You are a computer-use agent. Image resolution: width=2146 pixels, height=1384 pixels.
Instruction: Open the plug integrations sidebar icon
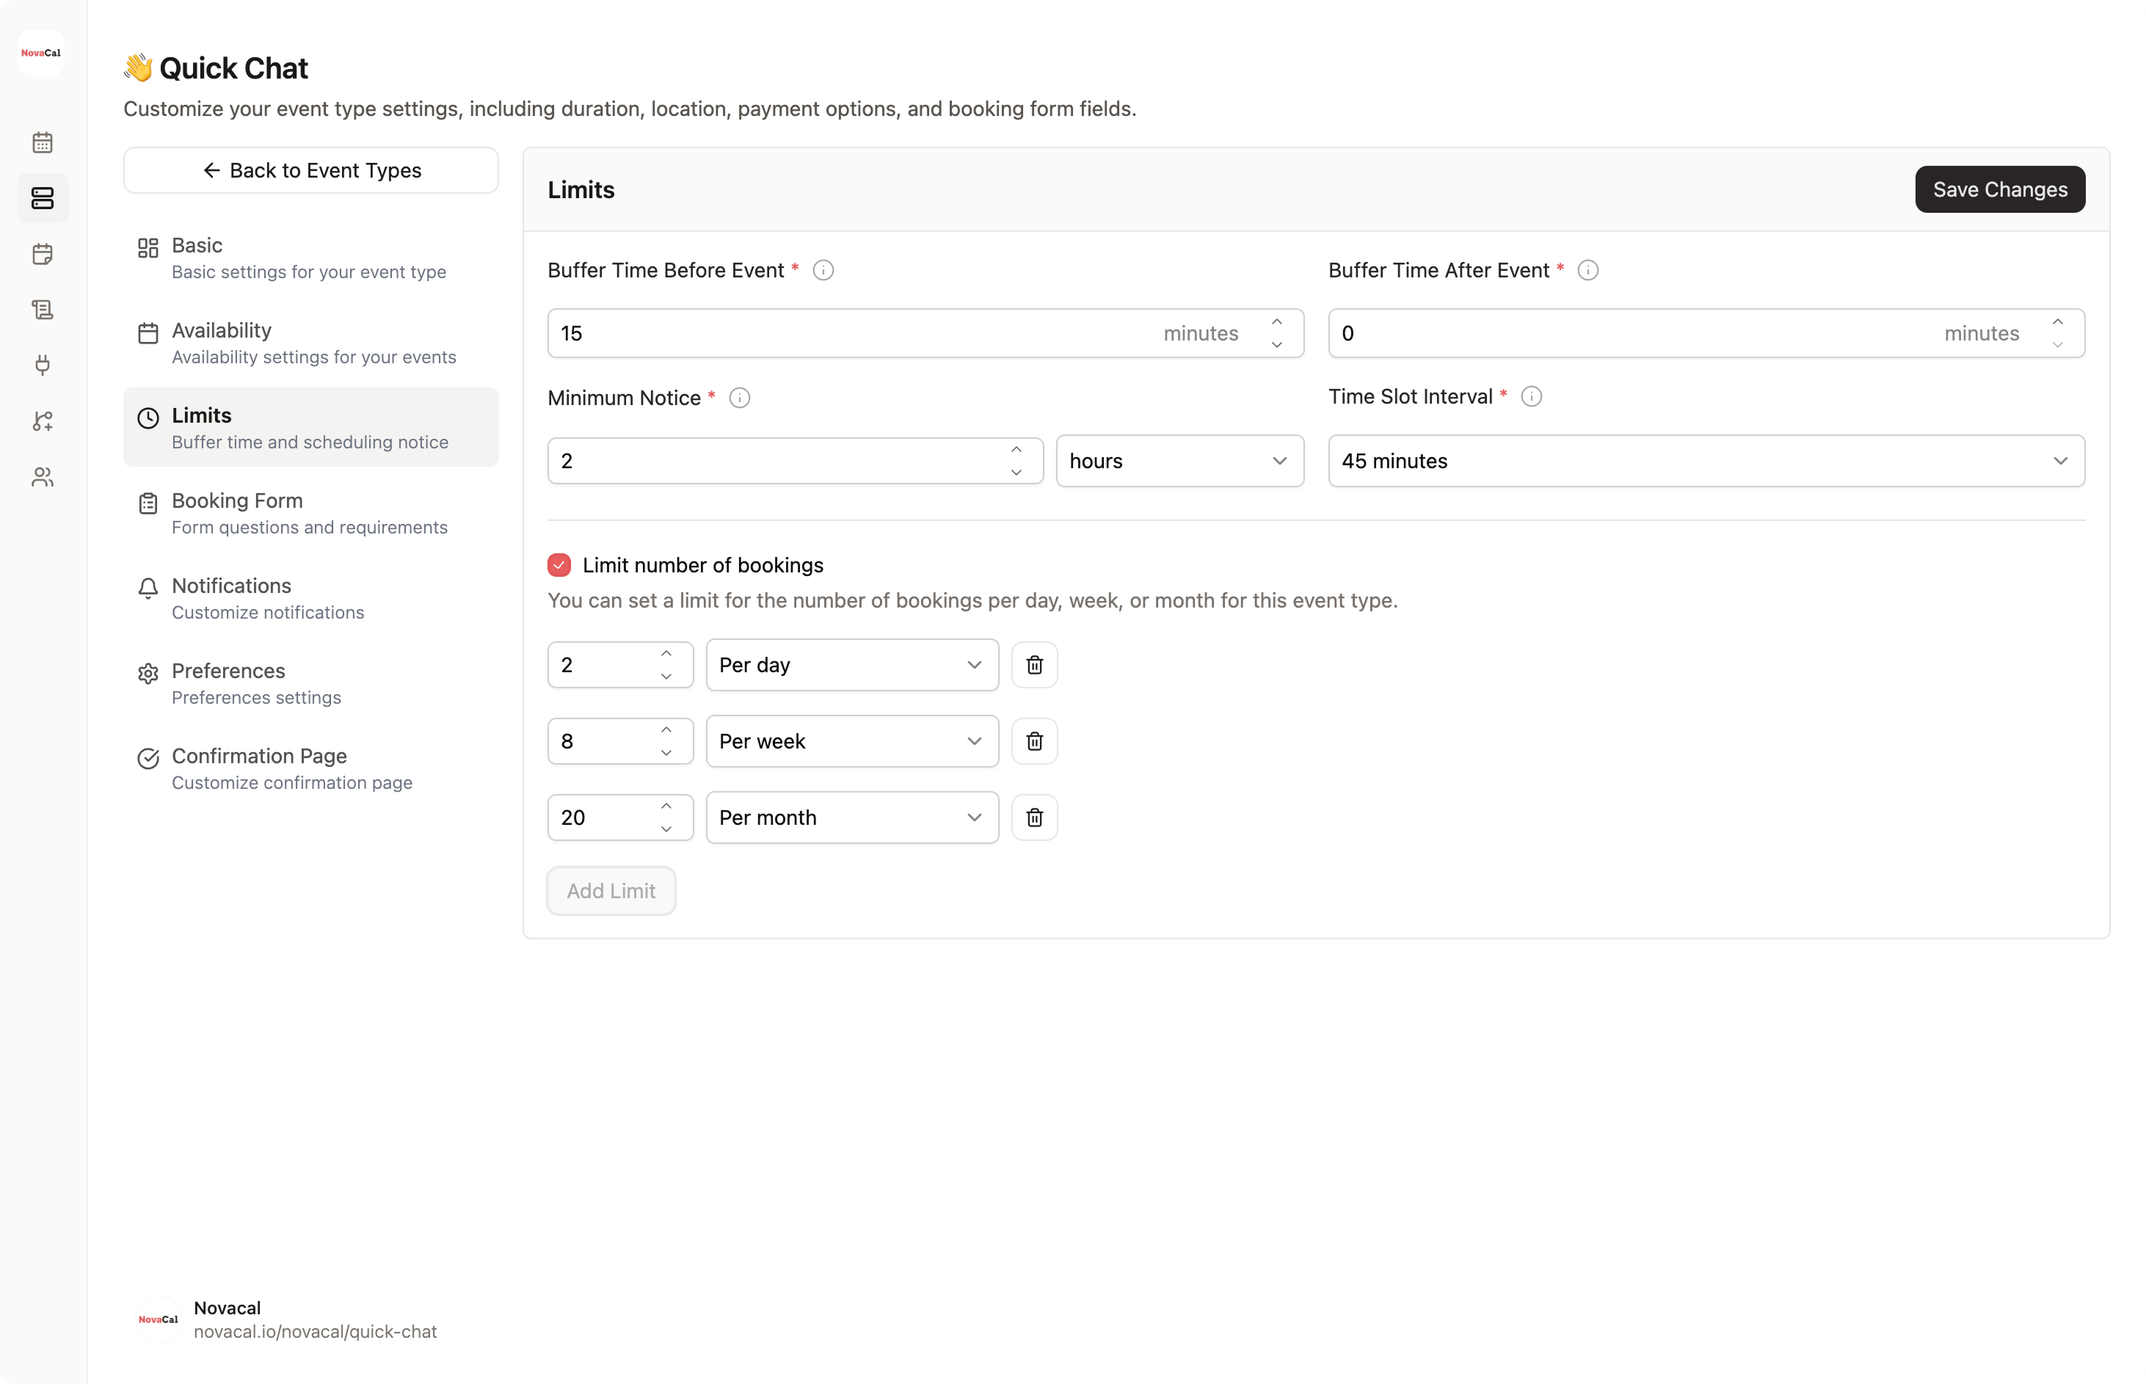43,365
